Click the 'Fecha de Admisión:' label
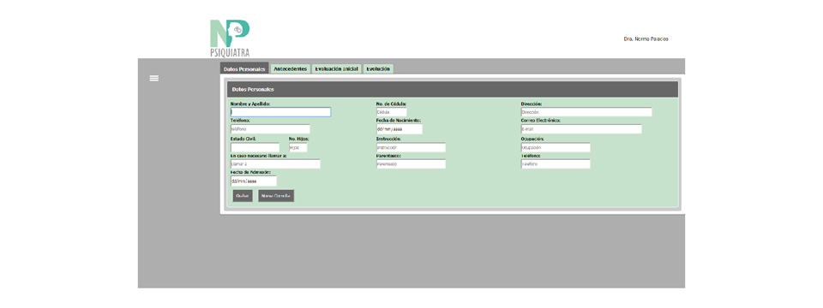Image resolution: width=823 pixels, height=308 pixels. point(250,172)
